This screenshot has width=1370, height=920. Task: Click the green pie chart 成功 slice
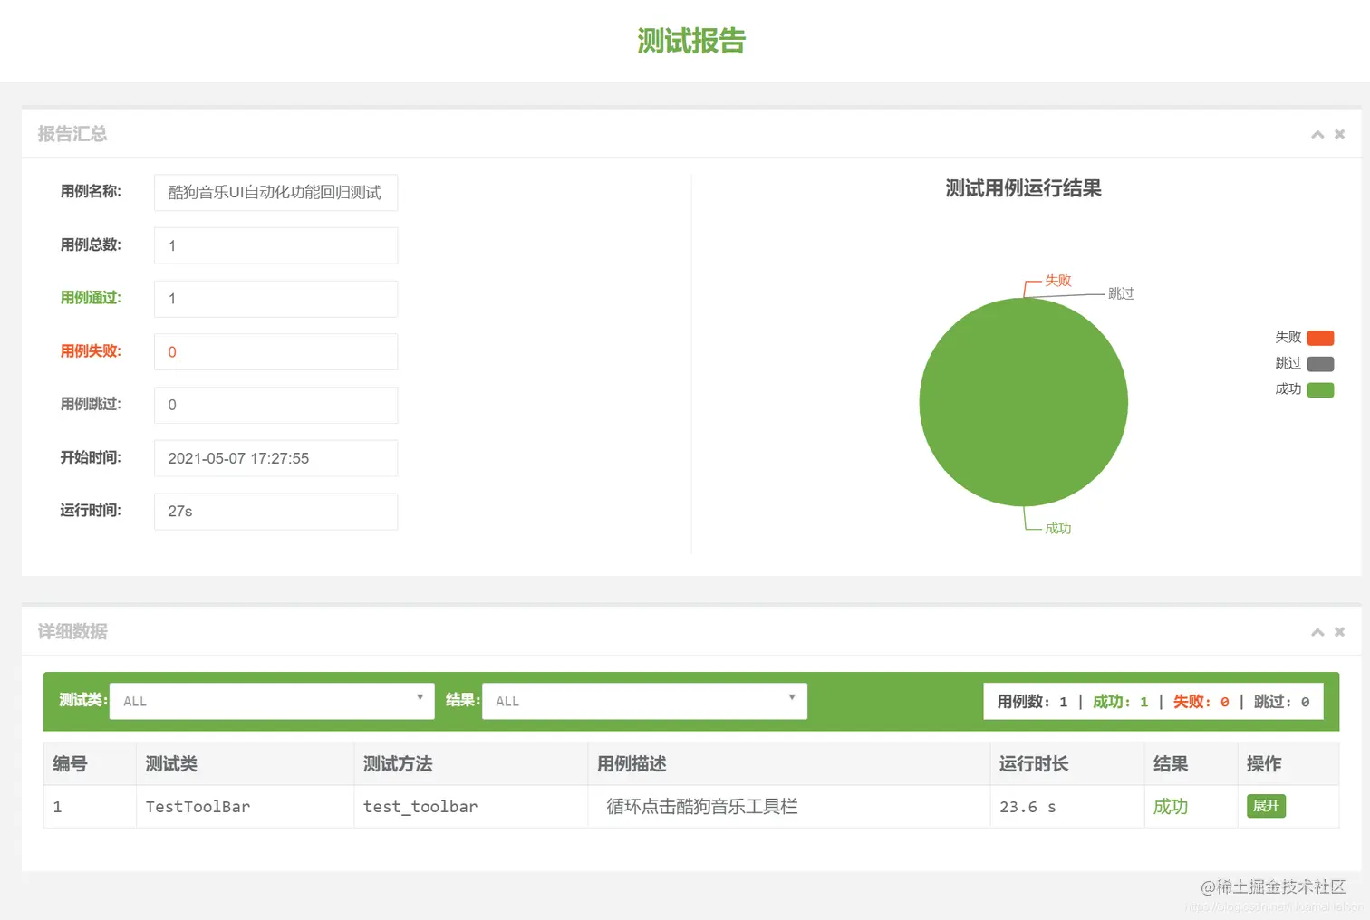1023,402
